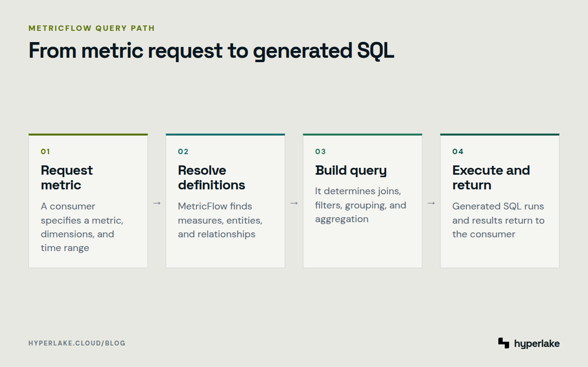Click the step number 02
Screen dimensions: 588x367
pos(183,152)
